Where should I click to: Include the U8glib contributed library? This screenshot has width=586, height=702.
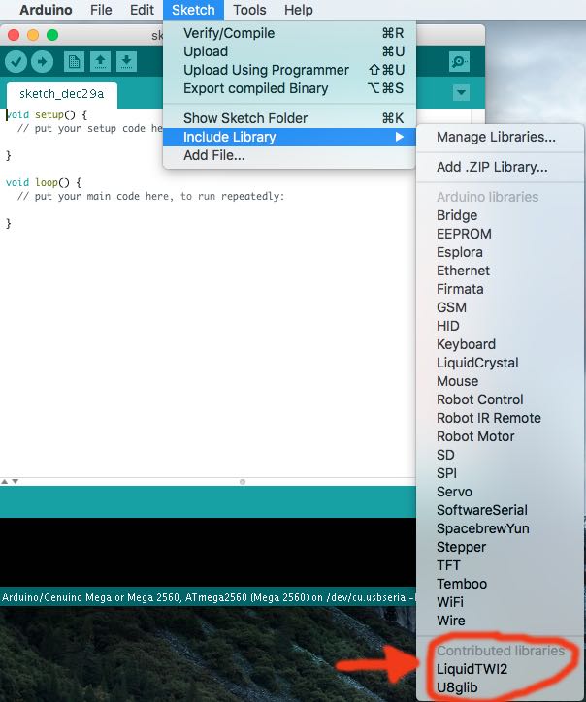[x=457, y=687]
